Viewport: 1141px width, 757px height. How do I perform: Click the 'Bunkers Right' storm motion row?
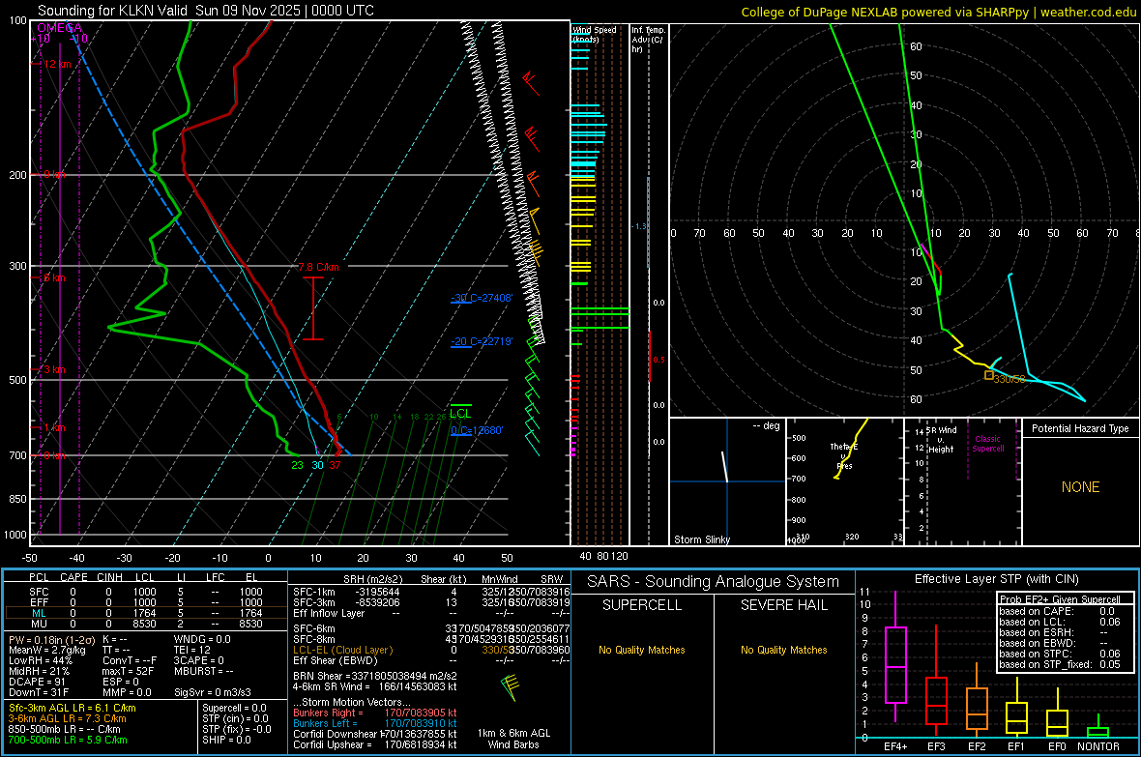pyautogui.click(x=375, y=713)
